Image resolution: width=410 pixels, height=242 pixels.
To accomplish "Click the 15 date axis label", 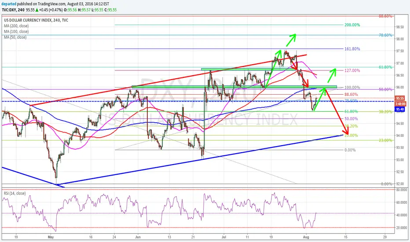I will pyautogui.click(x=346, y=237).
